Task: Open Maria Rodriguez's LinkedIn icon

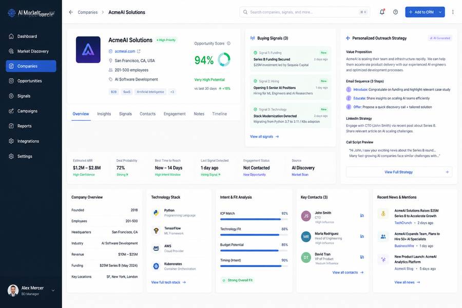Action: tap(362, 236)
